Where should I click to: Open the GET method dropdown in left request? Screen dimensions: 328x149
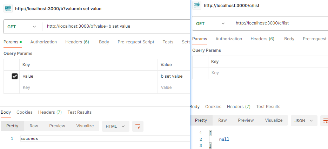coord(22,27)
